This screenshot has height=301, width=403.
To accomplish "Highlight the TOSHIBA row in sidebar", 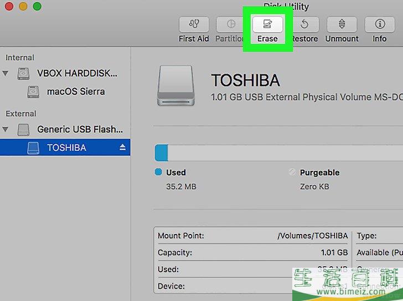I will click(65, 147).
